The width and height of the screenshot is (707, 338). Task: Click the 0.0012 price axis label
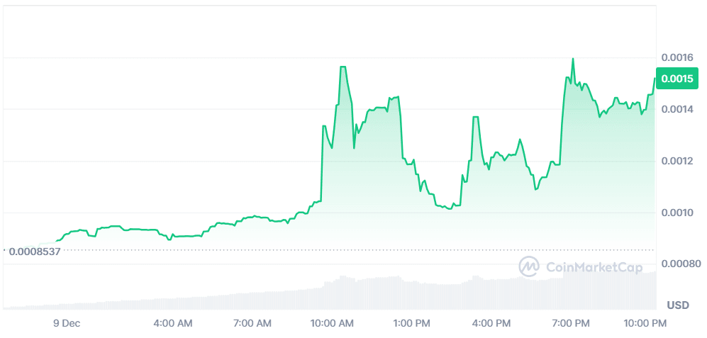[676, 161]
